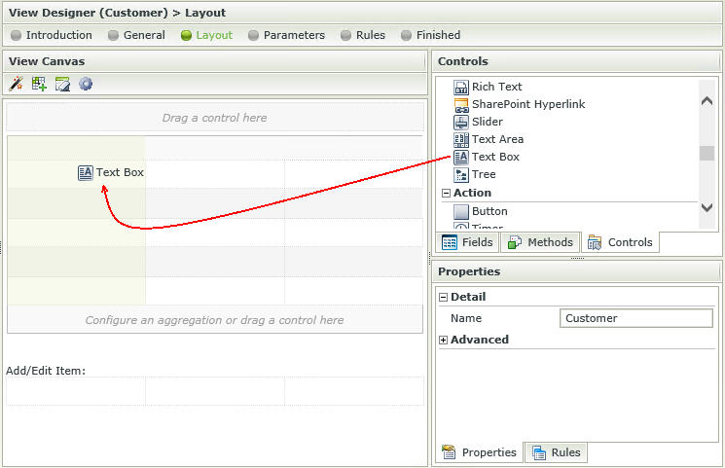Click the Name field containing Customer

(x=636, y=318)
